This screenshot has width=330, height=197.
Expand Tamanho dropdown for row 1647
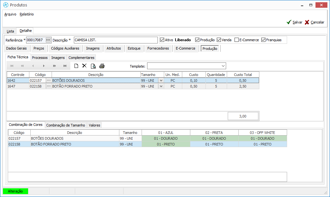pos(161,86)
